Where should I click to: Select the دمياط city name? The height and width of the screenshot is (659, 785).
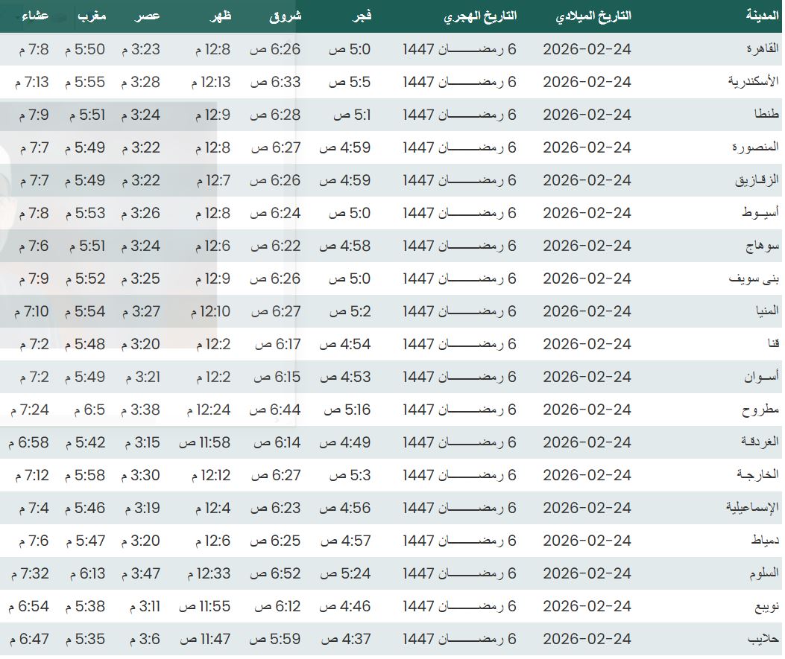point(765,541)
